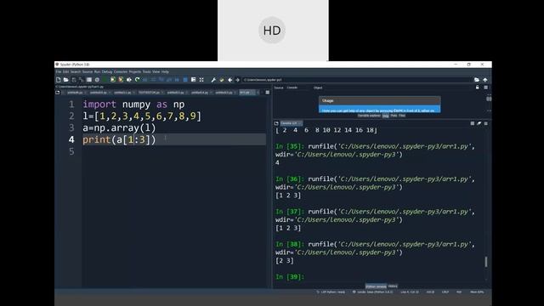Viewport: 544px width, 306px height.
Task: Click the Save file toolbar icon
Action: click(x=74, y=80)
